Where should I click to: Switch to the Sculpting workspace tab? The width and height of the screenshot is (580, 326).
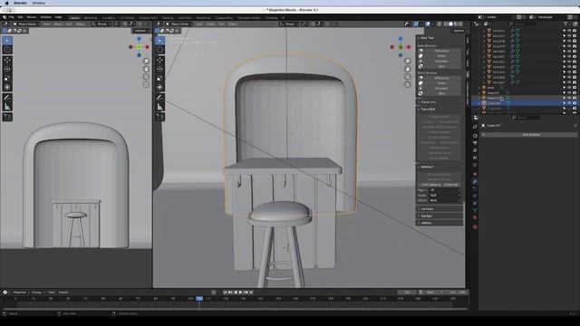click(x=109, y=18)
